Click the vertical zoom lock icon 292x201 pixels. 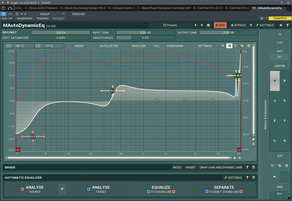[253, 139]
